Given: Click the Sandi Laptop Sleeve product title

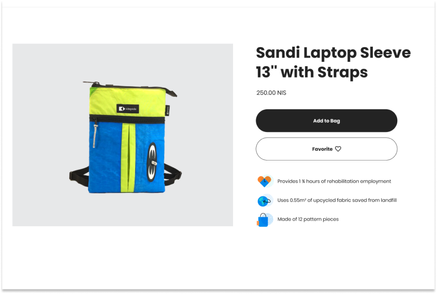Looking at the screenshot, I should 333,63.
